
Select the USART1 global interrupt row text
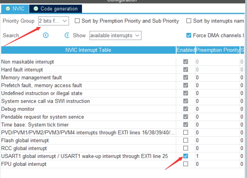pos(84,156)
